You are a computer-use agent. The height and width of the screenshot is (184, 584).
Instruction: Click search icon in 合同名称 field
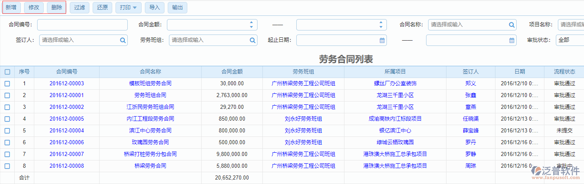point(512,25)
